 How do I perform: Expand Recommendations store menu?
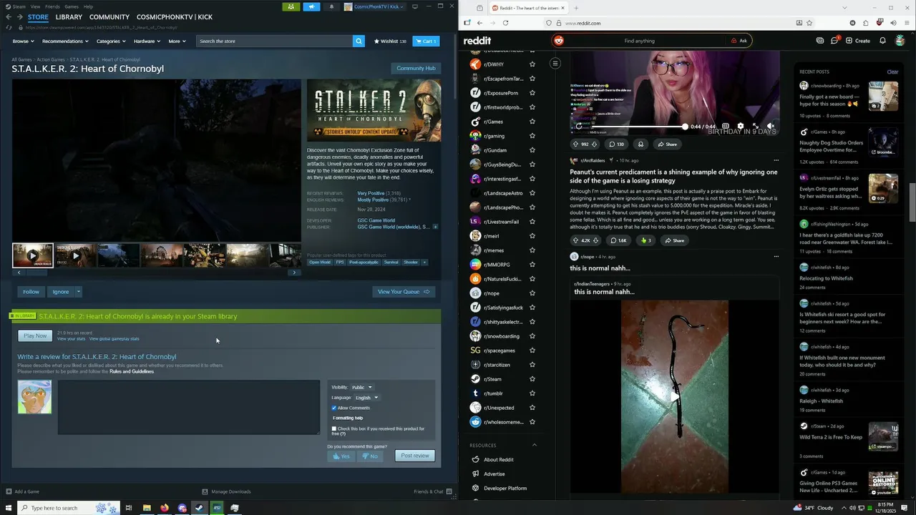tap(65, 41)
